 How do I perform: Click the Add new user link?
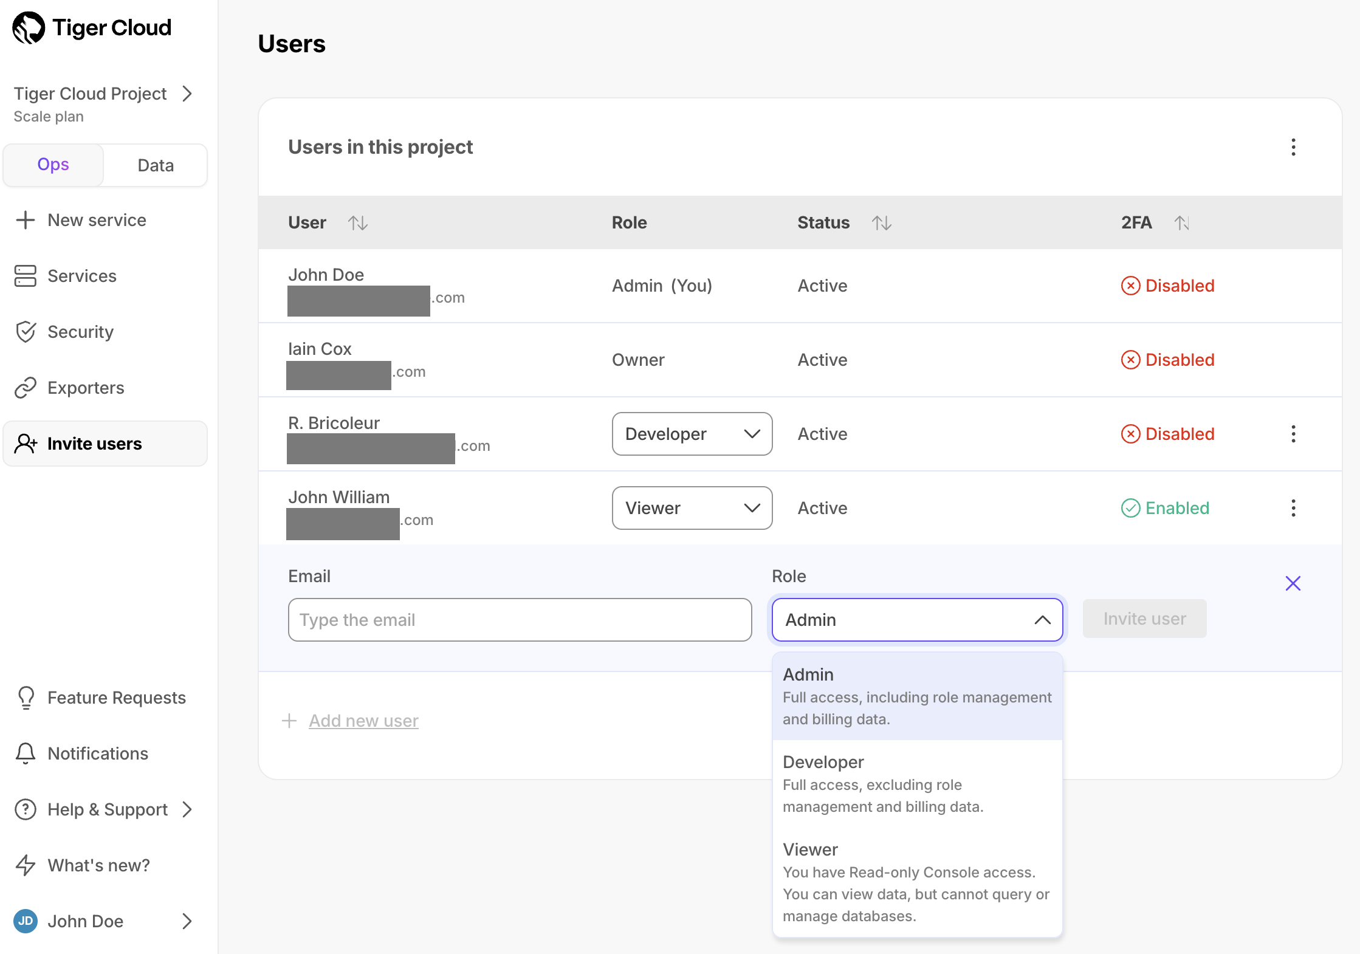pos(363,721)
